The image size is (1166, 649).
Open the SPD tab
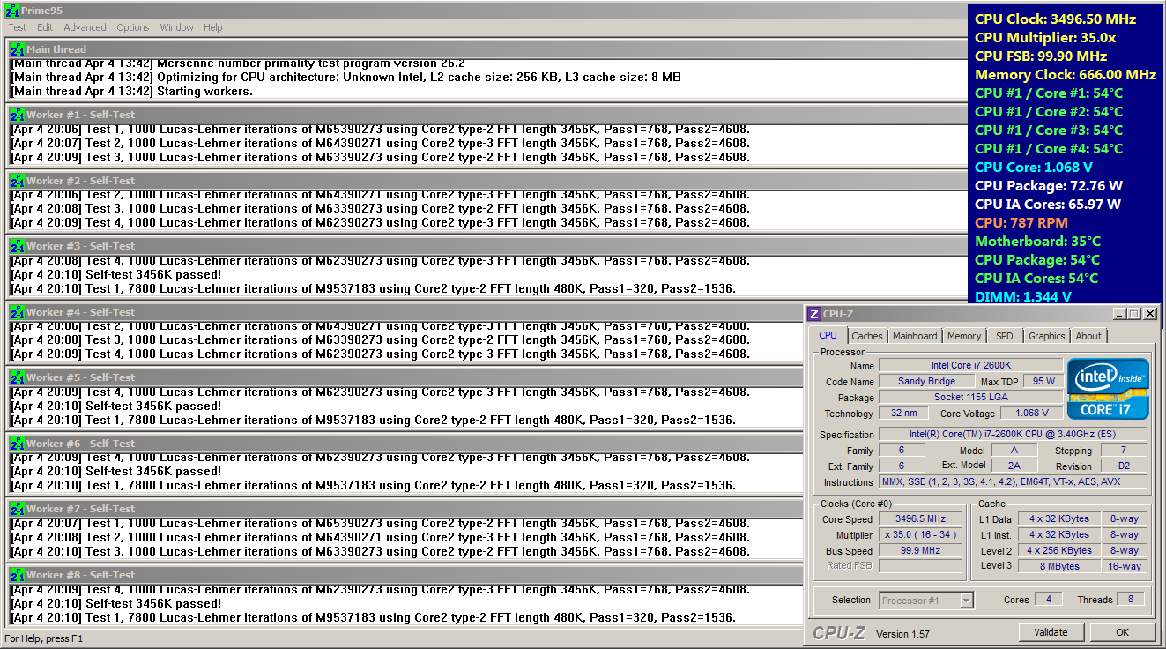point(1004,336)
